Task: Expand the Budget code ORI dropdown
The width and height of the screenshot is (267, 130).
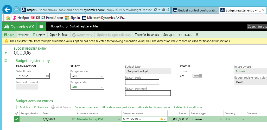Action: (101, 87)
